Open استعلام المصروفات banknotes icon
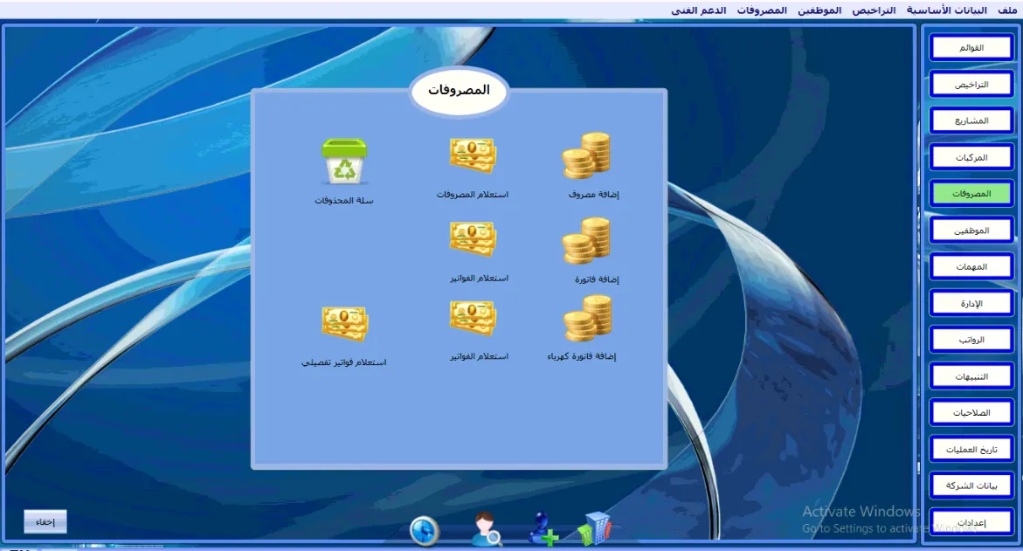1023x551 pixels. [x=473, y=155]
